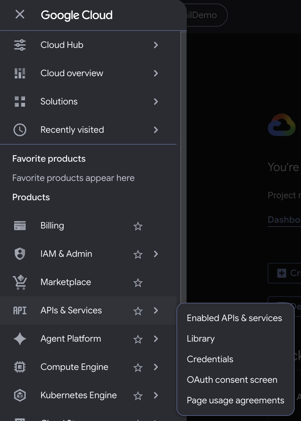Open IAM & Admin label
Image resolution: width=301 pixels, height=421 pixels.
[66, 254]
